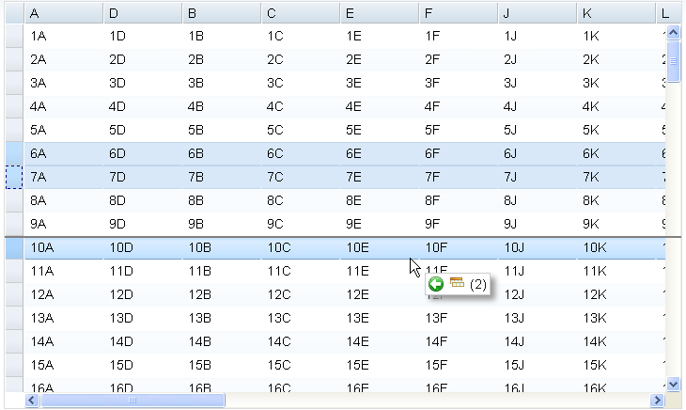The height and width of the screenshot is (410, 686).
Task: Click cell 5E
Action: click(380, 131)
